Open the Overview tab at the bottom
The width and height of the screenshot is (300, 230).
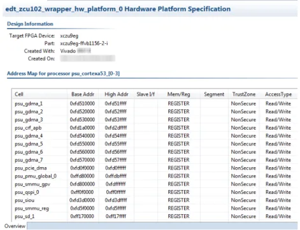(x=15, y=226)
